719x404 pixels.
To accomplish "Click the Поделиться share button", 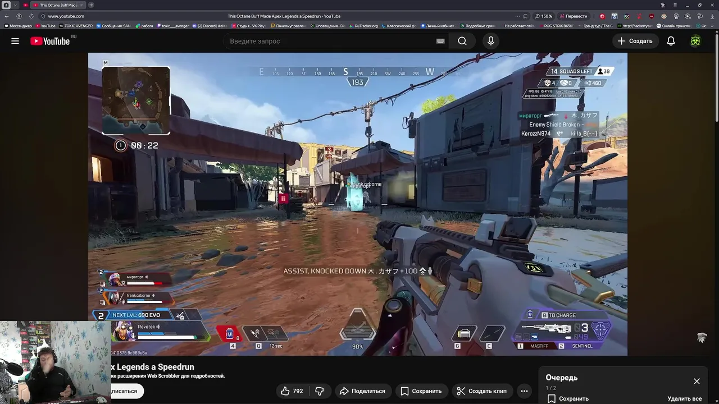I will (x=363, y=391).
